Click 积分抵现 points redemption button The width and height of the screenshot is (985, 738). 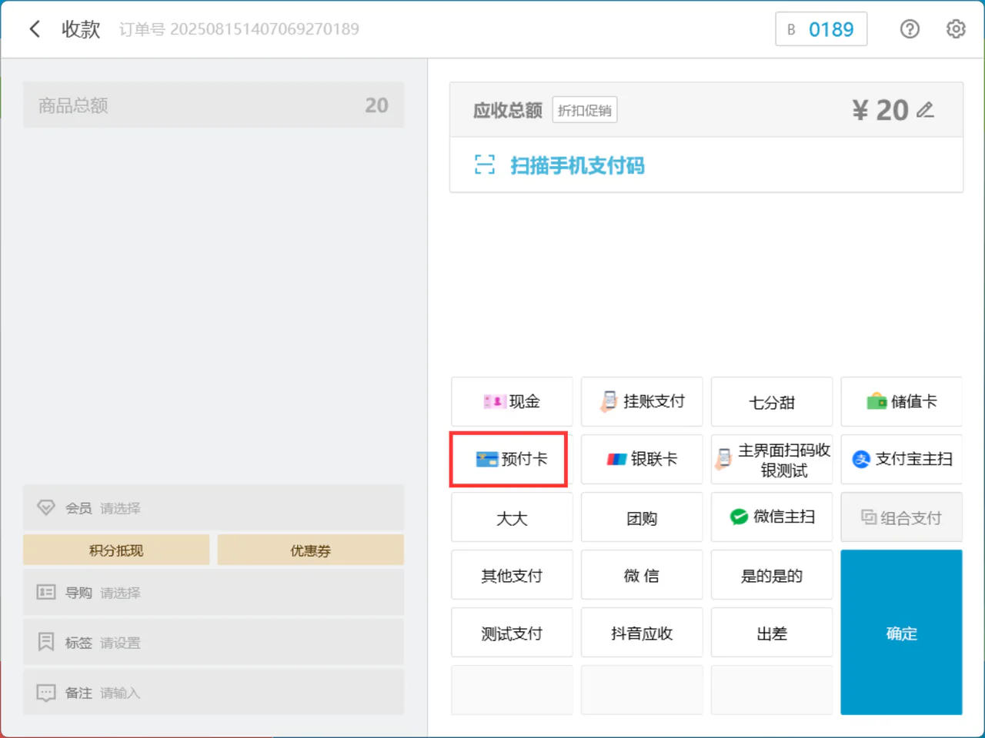[116, 550]
